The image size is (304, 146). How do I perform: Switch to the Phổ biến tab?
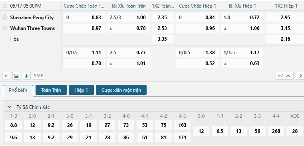18,90
